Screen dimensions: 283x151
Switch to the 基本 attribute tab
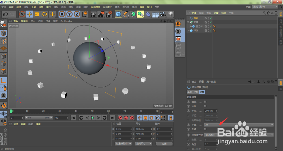tap(190, 92)
